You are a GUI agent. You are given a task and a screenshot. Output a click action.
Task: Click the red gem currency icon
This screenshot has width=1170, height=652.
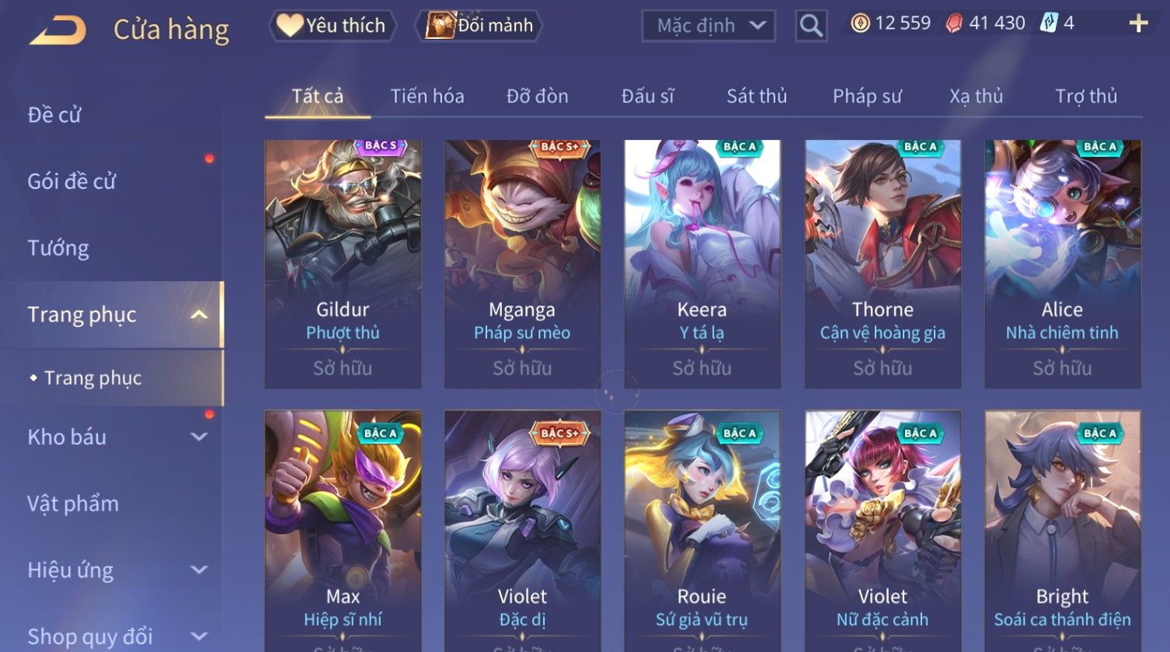tap(953, 24)
